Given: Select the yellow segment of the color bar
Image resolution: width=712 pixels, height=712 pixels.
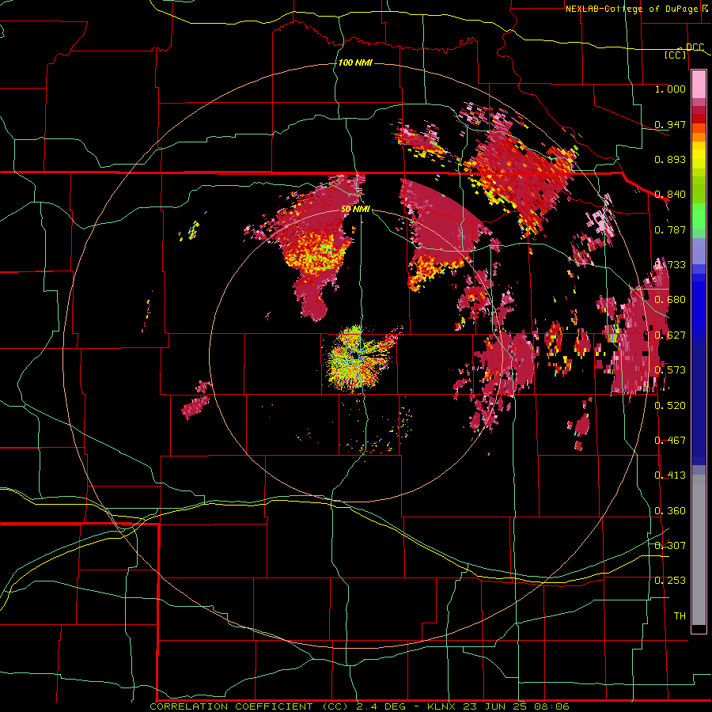Looking at the screenshot, I should tap(699, 155).
